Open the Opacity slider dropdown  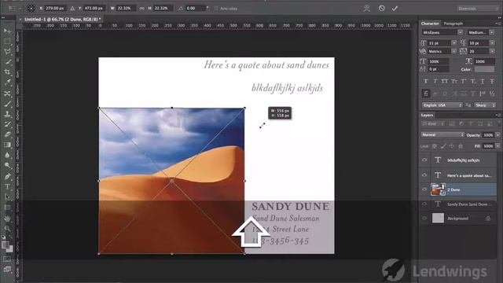click(x=497, y=135)
